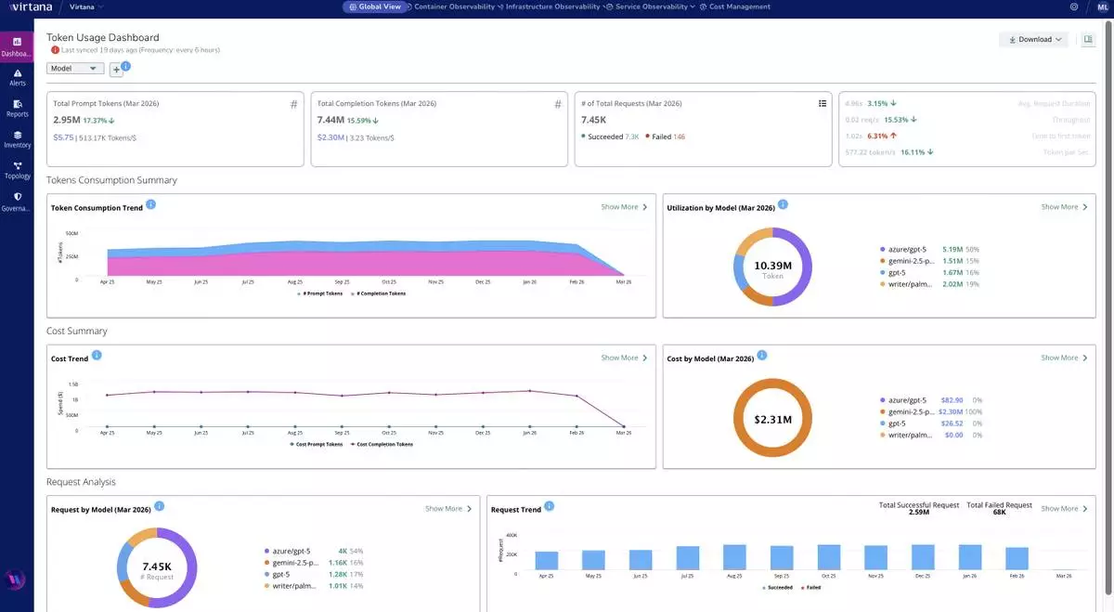1114x612 pixels.
Task: Expand the Download dropdown button
Action: coord(1033,39)
